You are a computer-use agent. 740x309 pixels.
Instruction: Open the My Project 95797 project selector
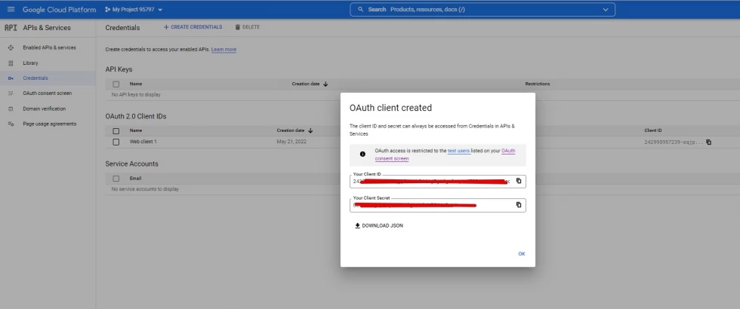(134, 10)
